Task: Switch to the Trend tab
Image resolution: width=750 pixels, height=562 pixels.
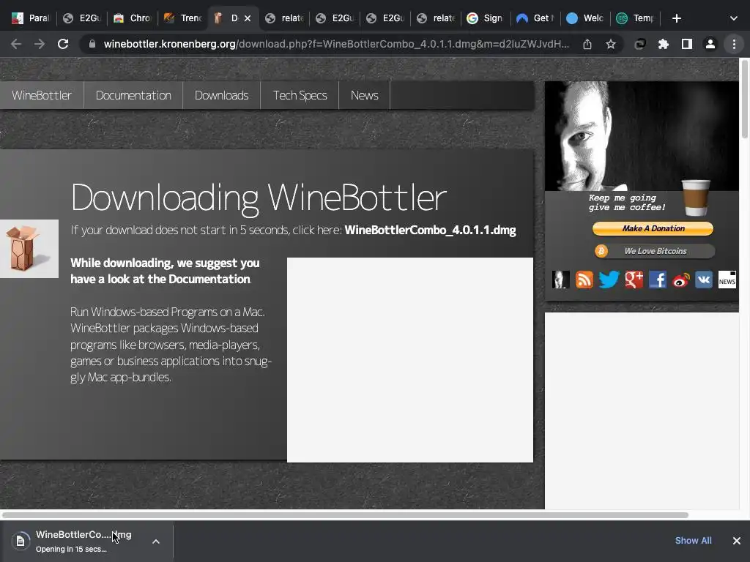Action: pyautogui.click(x=183, y=18)
